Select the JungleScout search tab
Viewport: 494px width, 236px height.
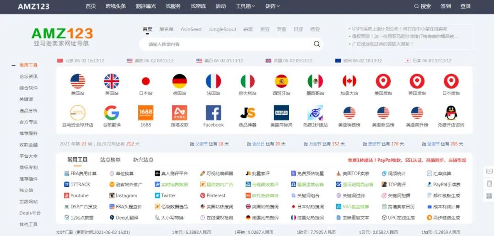222,29
